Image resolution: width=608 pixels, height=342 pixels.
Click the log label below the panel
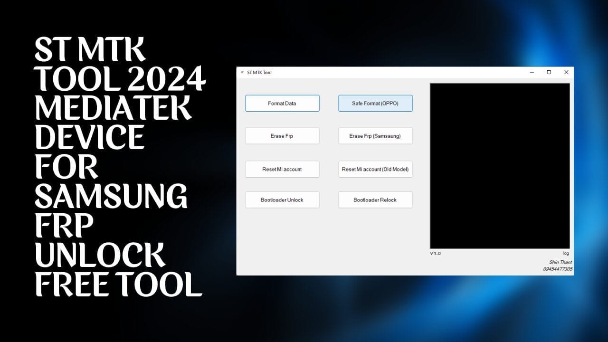coord(566,254)
